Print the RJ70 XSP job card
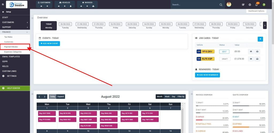The height and width of the screenshot is (133, 274). [257, 59]
